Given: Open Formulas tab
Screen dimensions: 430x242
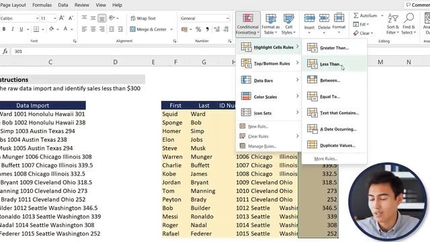Looking at the screenshot, I should click(42, 5).
